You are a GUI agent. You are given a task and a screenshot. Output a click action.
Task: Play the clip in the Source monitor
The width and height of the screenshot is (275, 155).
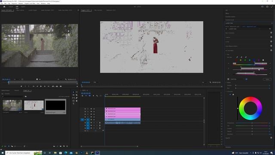point(41,86)
